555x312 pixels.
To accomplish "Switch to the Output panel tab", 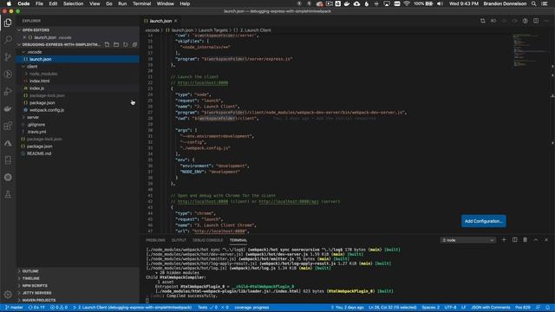I will coord(179,240).
